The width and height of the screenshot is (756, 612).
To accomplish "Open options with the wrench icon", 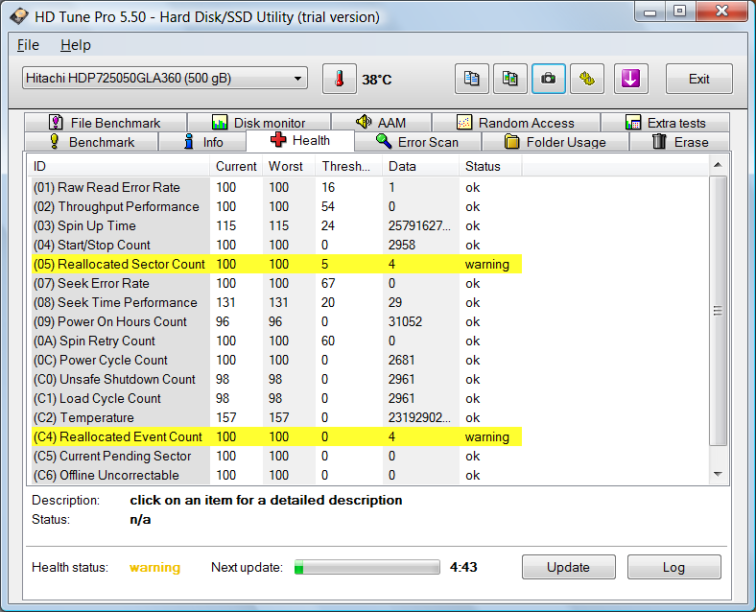I will [x=587, y=79].
